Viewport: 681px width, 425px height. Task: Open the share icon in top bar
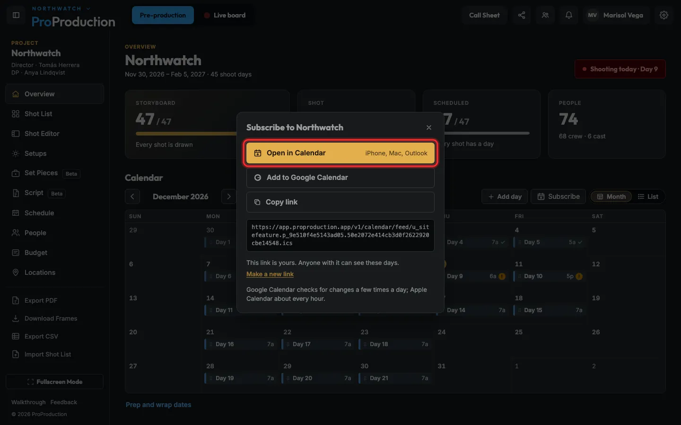tap(522, 15)
